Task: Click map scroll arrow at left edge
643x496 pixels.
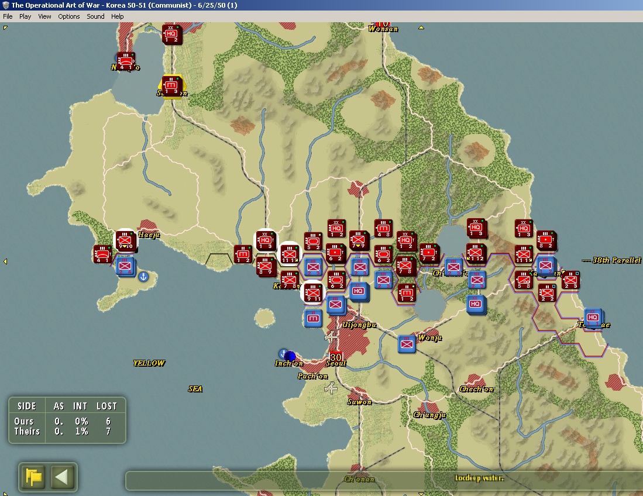Action: [x=5, y=261]
